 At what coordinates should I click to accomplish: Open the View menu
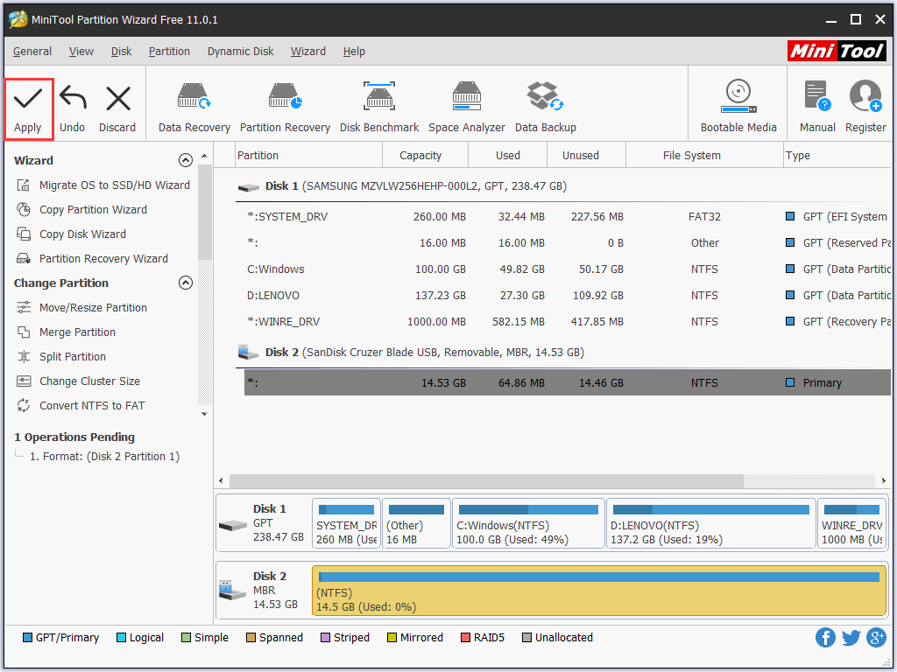(x=81, y=52)
